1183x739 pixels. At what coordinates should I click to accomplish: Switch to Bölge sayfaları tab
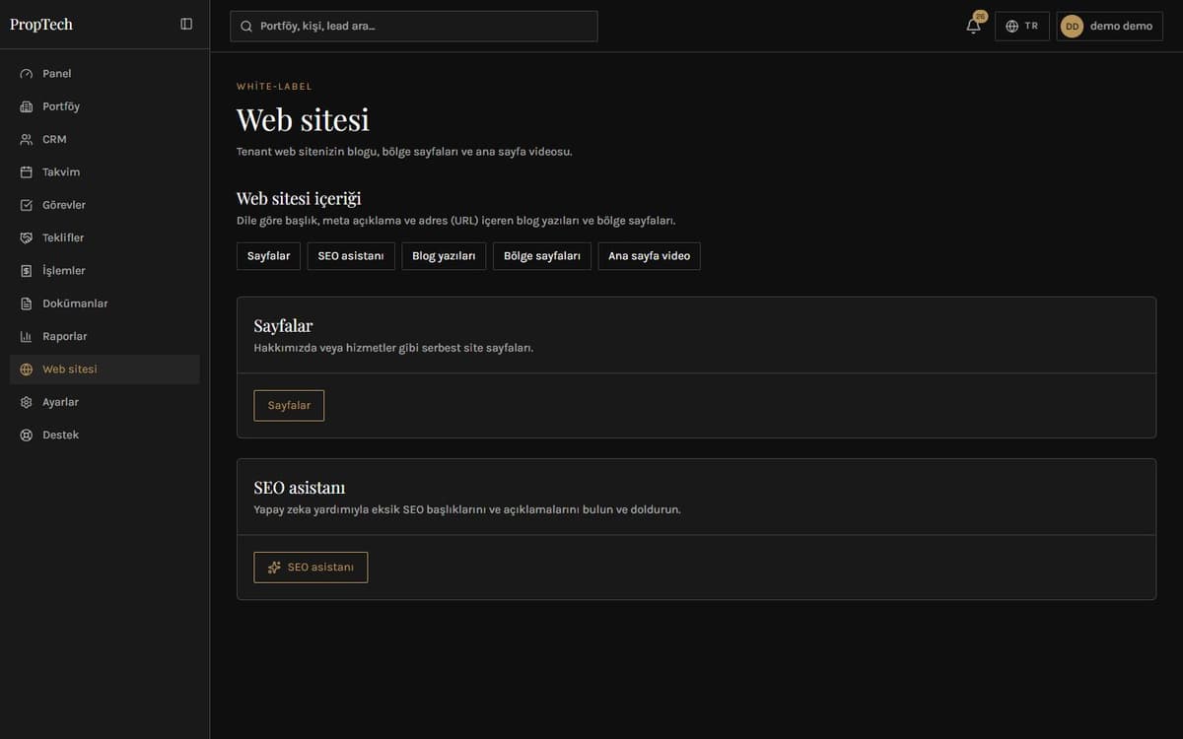click(x=542, y=256)
